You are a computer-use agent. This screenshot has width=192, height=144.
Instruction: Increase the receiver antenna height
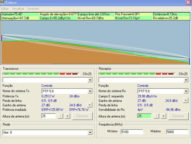click(x=163, y=116)
